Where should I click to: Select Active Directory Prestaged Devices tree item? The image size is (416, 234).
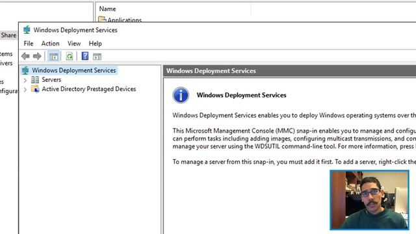tap(89, 89)
